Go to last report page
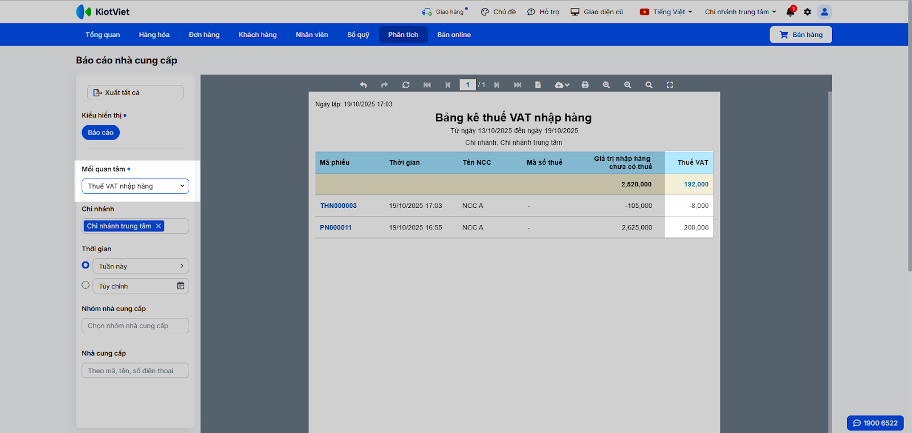 518,85
